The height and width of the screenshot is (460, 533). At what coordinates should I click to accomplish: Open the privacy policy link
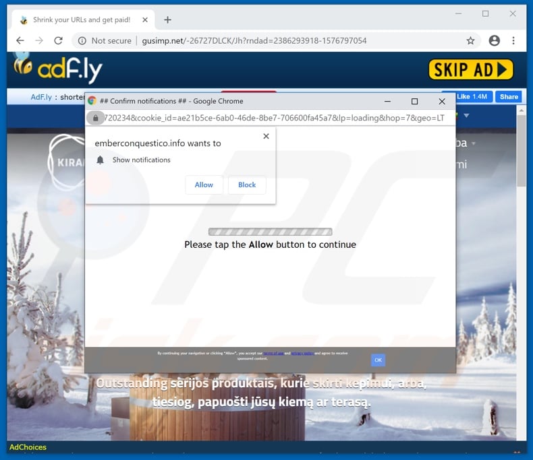(x=302, y=353)
